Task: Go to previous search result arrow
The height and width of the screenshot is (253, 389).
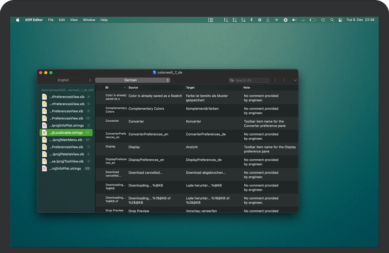Action: coord(275,80)
